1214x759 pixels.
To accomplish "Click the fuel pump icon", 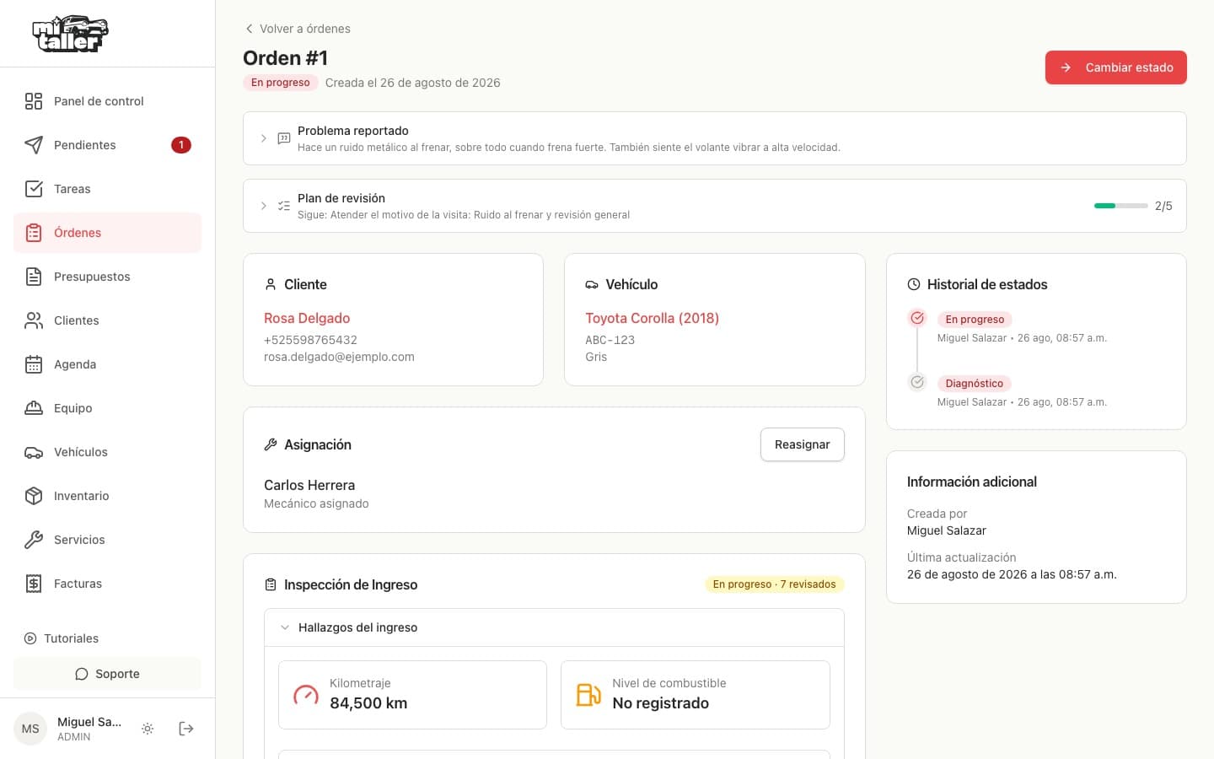I will click(588, 695).
